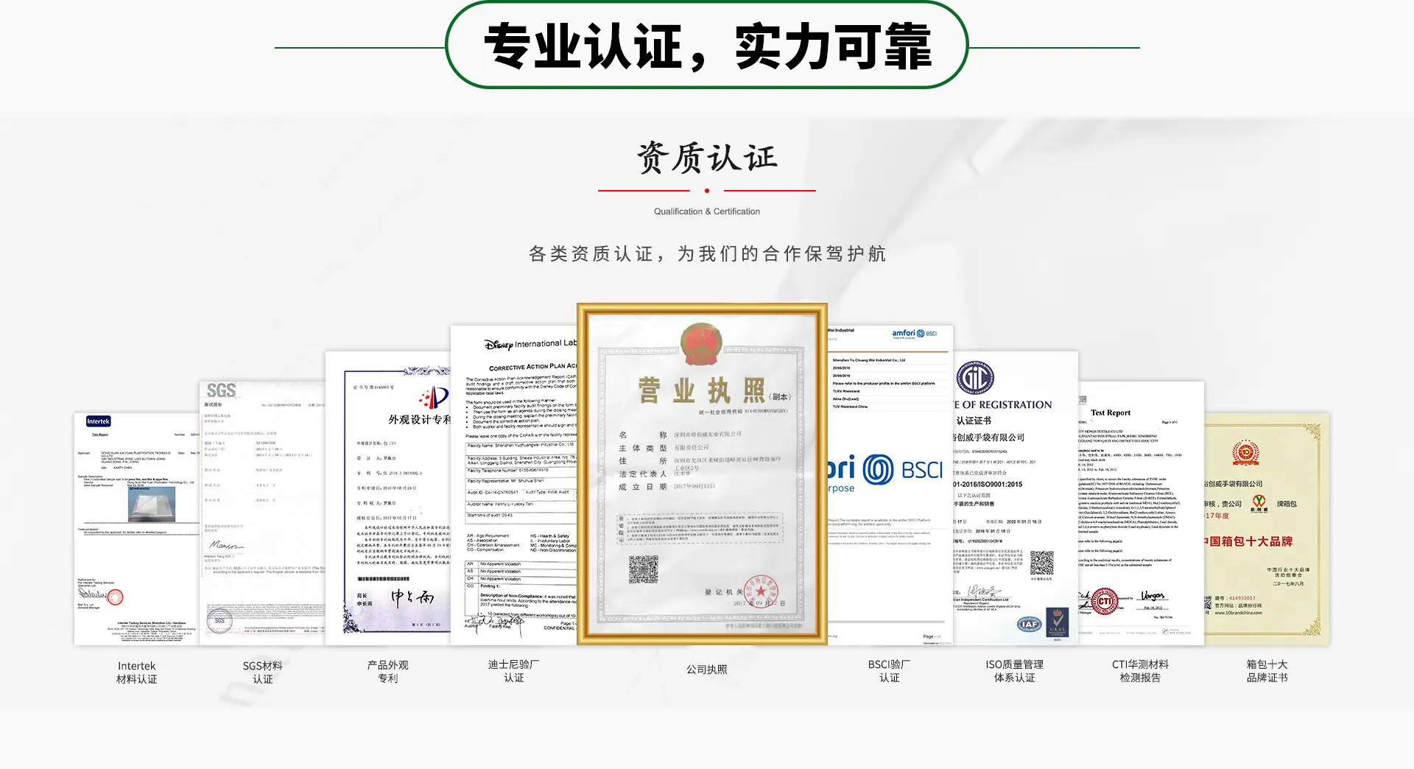
Task: View the SGS material test report image
Action: (x=262, y=513)
